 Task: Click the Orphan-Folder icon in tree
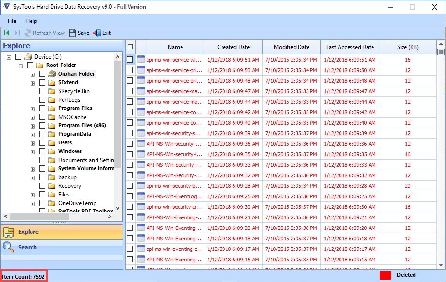coord(52,74)
